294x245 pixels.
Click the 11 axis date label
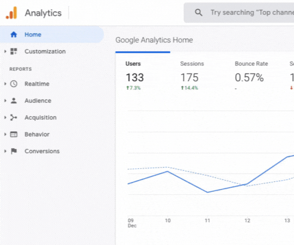207,220
